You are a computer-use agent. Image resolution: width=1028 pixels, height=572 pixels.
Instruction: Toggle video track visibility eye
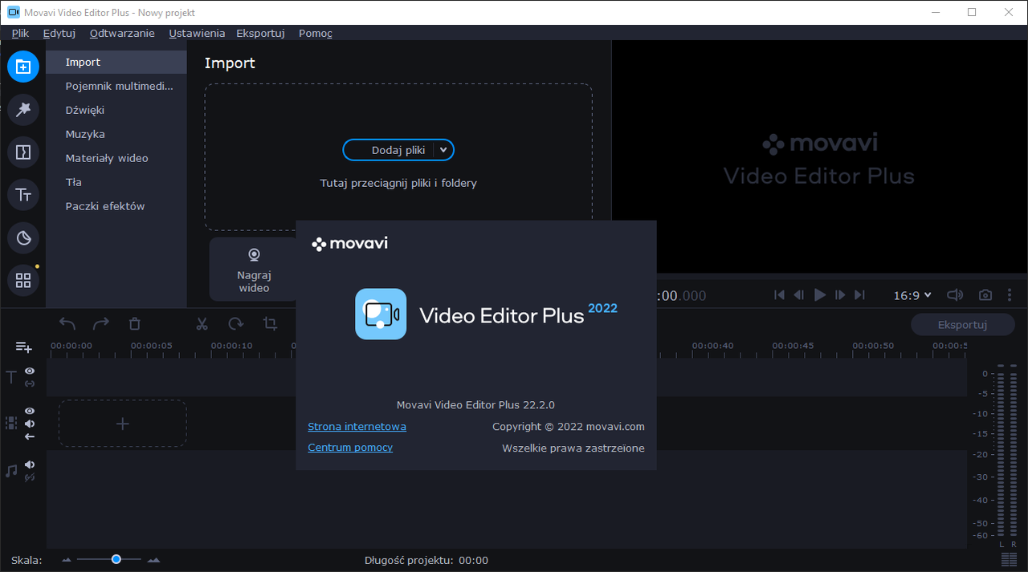[30, 411]
